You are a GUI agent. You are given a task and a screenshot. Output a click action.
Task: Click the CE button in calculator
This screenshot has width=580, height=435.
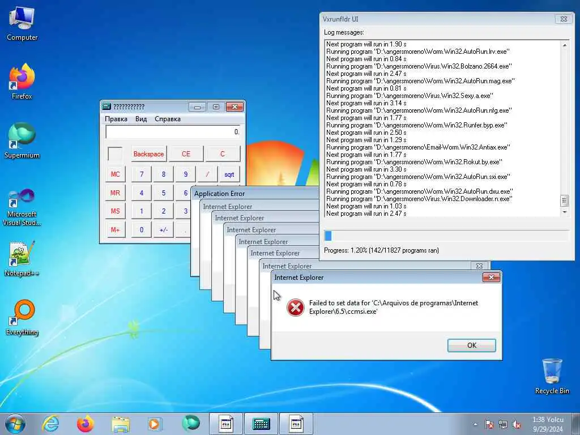click(x=186, y=154)
